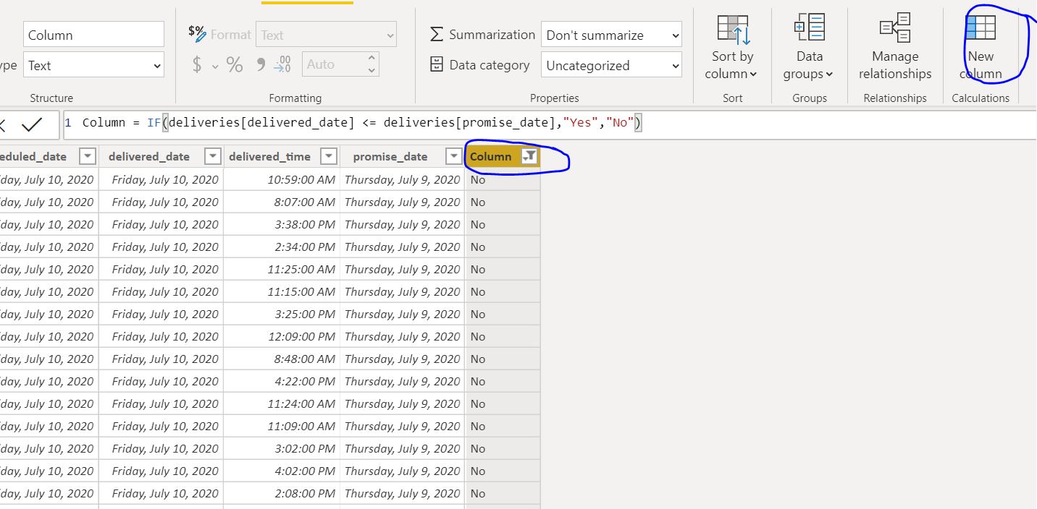Viewport: 1037px width, 509px height.
Task: Click the 2:08:00 PM time cell
Action: [282, 493]
